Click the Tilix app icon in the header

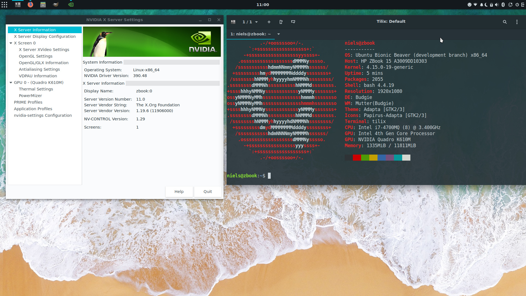pyautogui.click(x=233, y=22)
